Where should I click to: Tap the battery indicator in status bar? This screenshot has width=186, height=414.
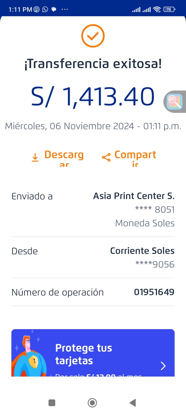[169, 10]
